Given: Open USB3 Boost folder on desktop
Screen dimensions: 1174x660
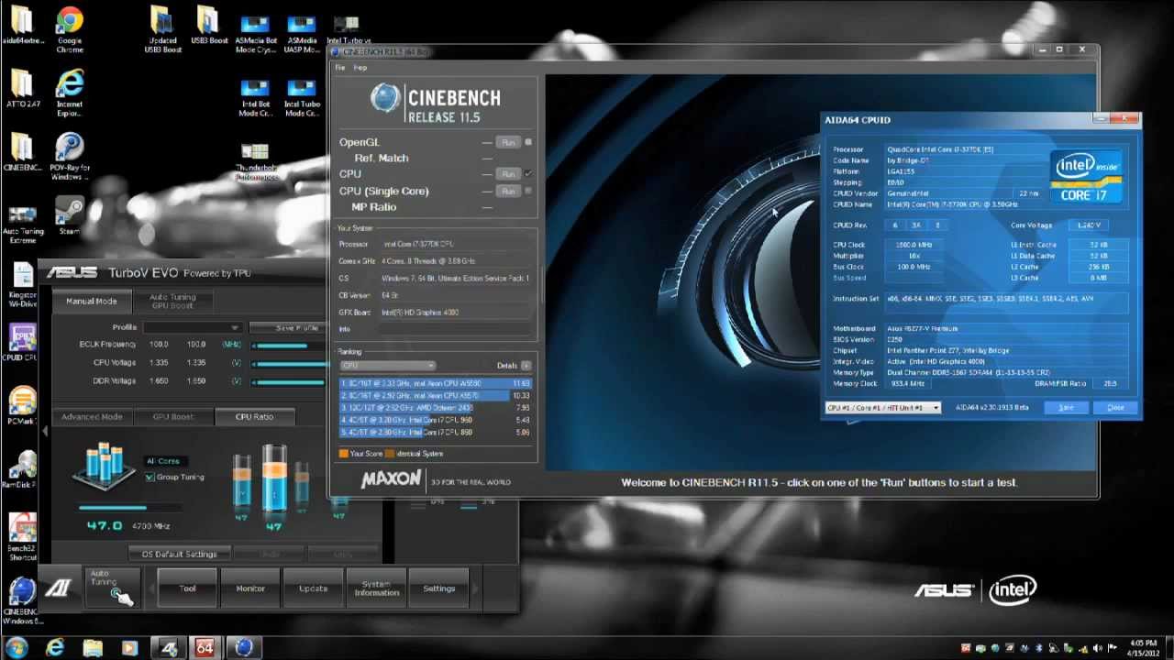Looking at the screenshot, I should 209,27.
